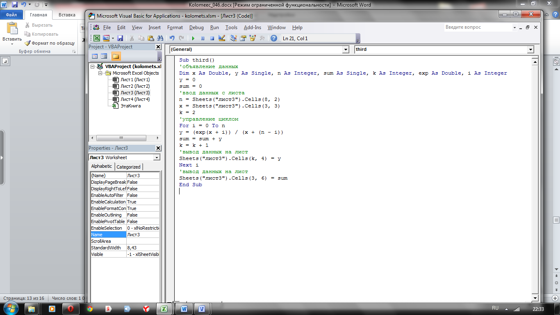Select Лист2 (Лист2) in project tree

[135, 86]
